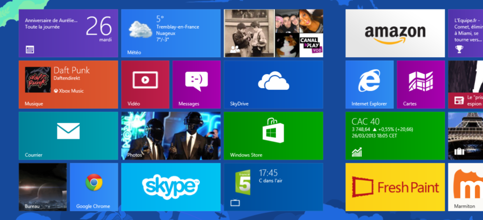Click the Vidéo label text
The image size is (483, 220).
point(134,104)
